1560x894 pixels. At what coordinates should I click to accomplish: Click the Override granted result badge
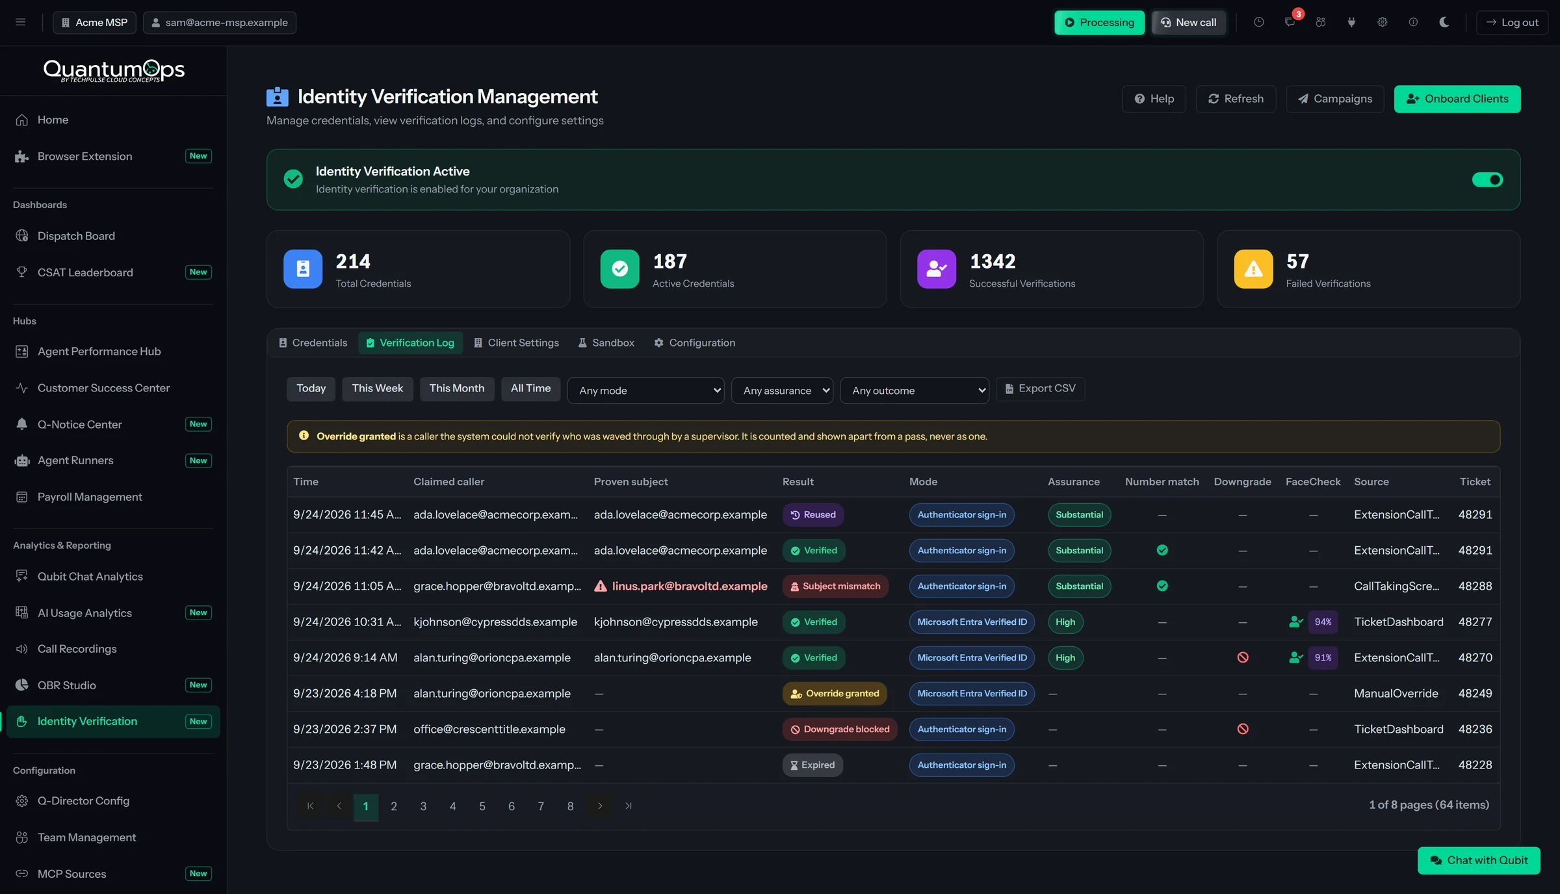point(835,694)
